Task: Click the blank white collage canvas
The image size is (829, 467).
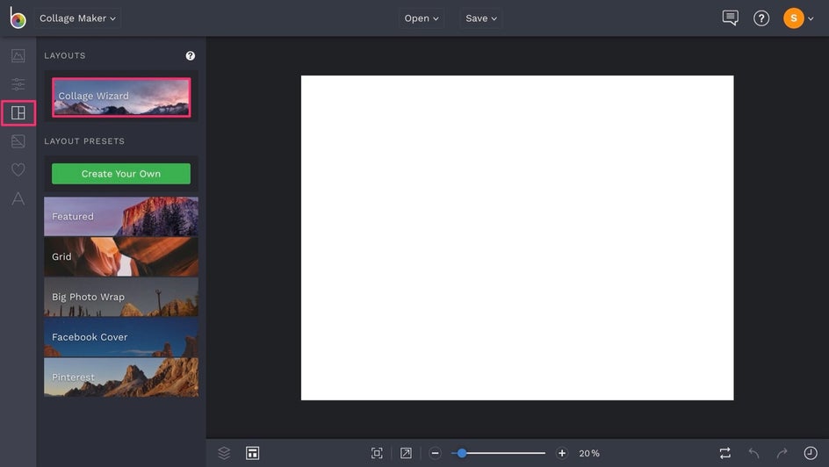Action: click(x=517, y=238)
